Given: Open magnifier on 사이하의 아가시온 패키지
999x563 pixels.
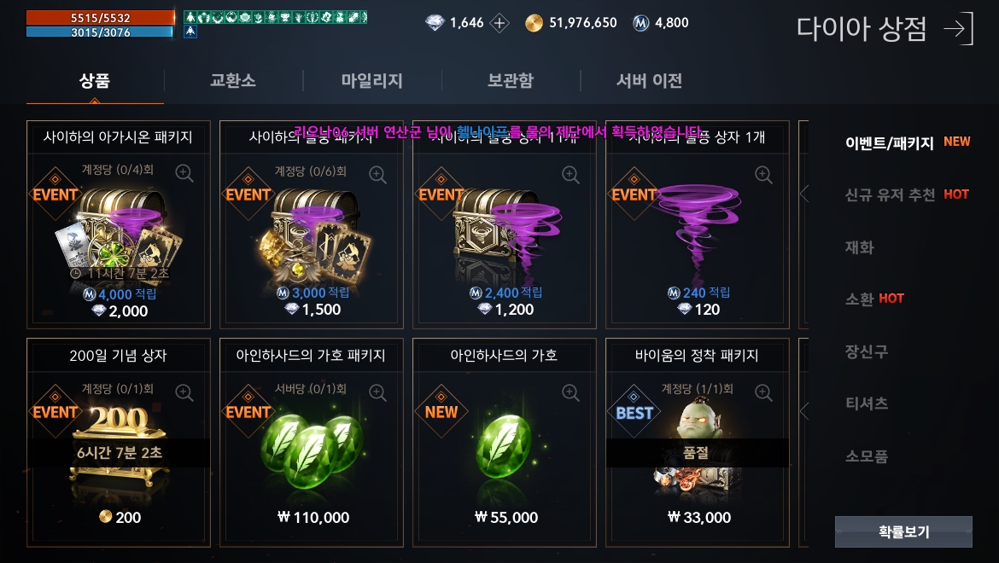Looking at the screenshot, I should pos(184,173).
